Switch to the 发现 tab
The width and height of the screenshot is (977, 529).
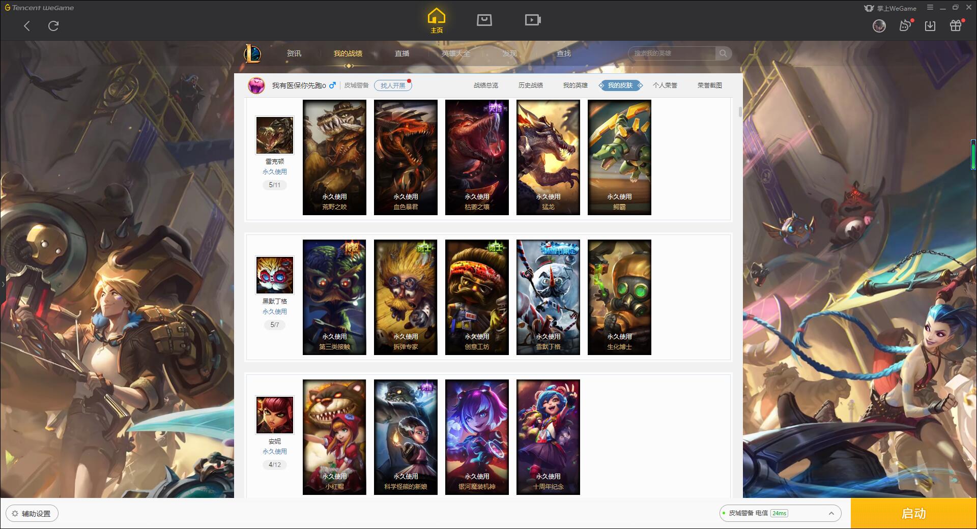510,53
